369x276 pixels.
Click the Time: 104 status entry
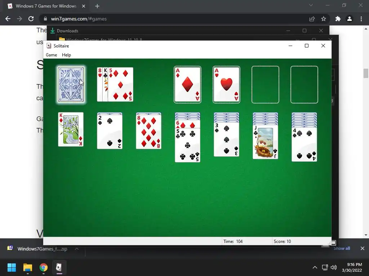[x=233, y=241]
